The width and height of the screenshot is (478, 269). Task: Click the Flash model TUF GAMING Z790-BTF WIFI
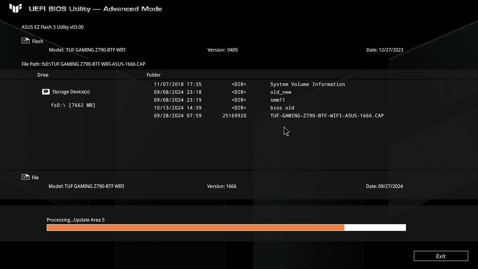click(87, 50)
